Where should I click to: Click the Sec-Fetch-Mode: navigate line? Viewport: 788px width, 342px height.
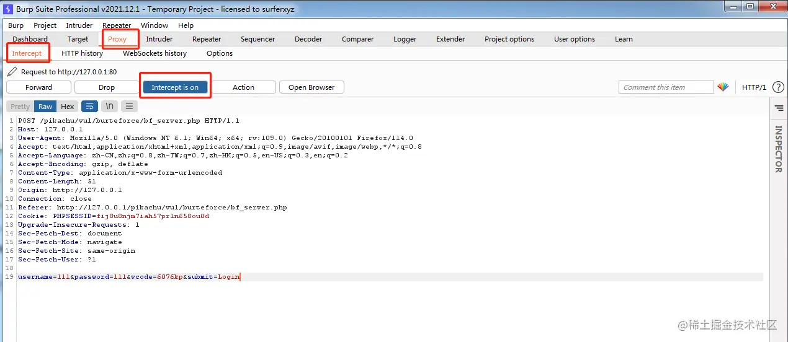click(69, 242)
